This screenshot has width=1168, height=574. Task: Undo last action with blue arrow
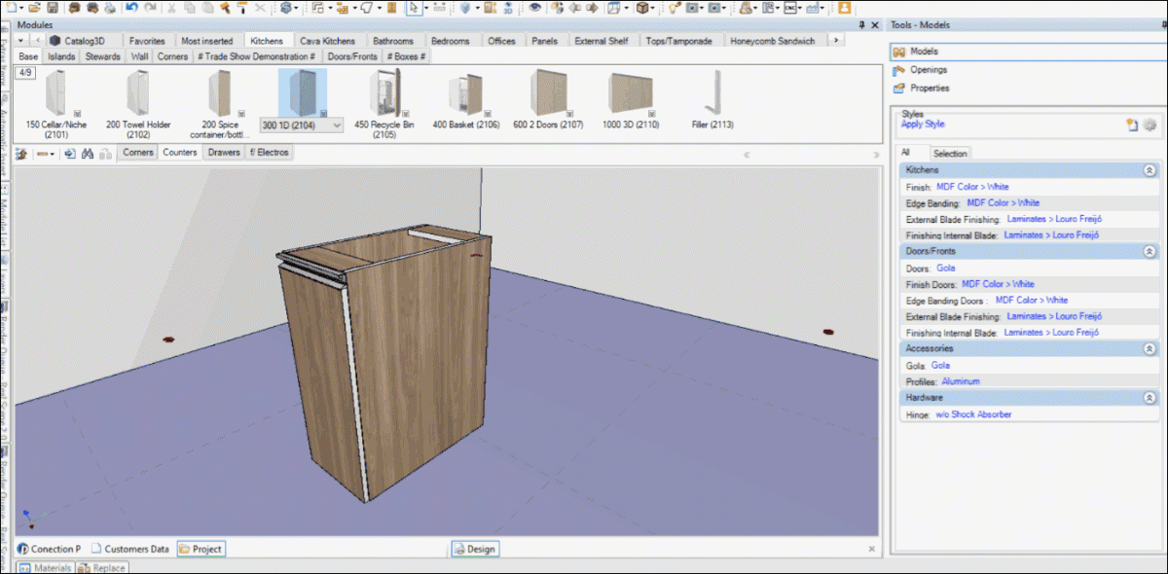tap(130, 8)
